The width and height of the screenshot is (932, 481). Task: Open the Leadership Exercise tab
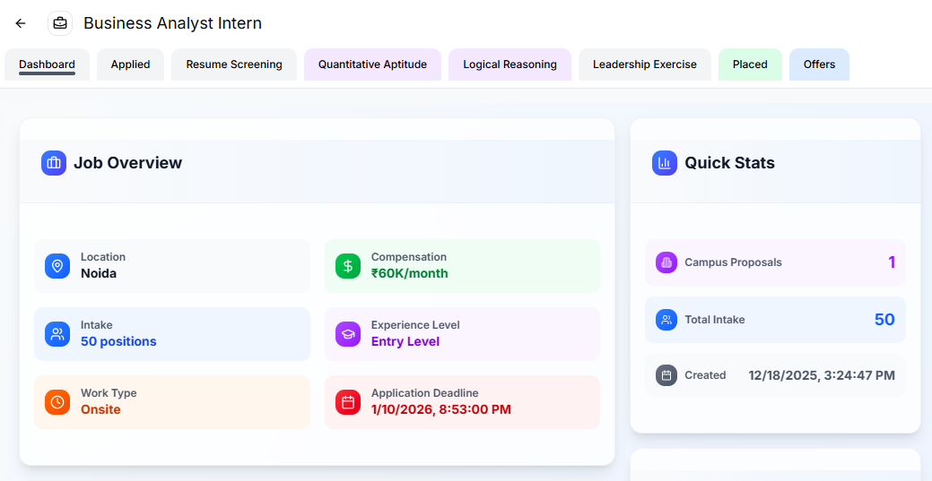coord(645,64)
